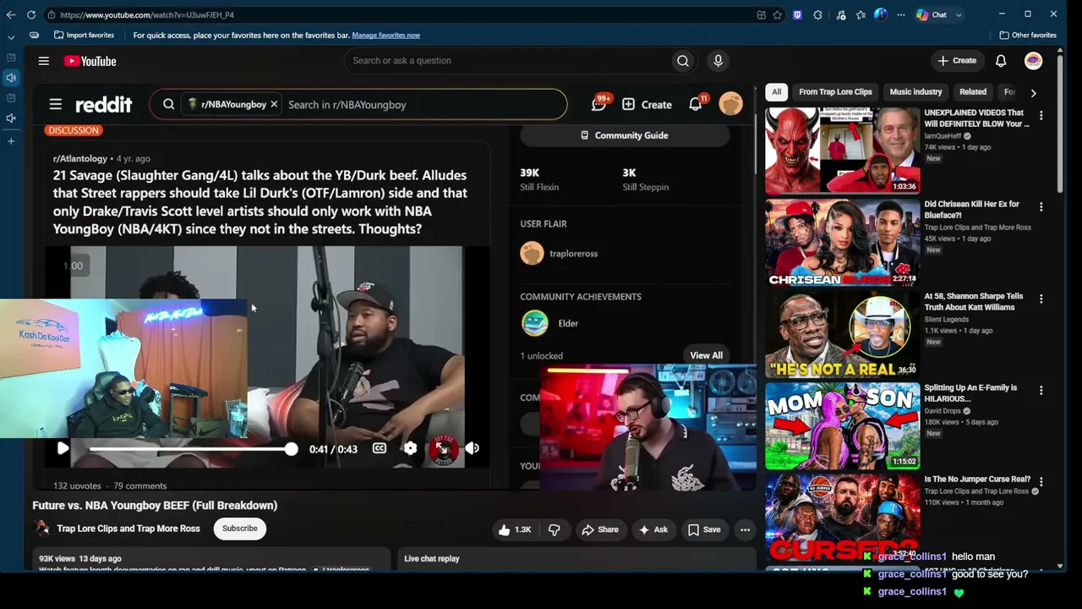Open more actions menu beside Save
This screenshot has height=609, width=1082.
(x=745, y=529)
